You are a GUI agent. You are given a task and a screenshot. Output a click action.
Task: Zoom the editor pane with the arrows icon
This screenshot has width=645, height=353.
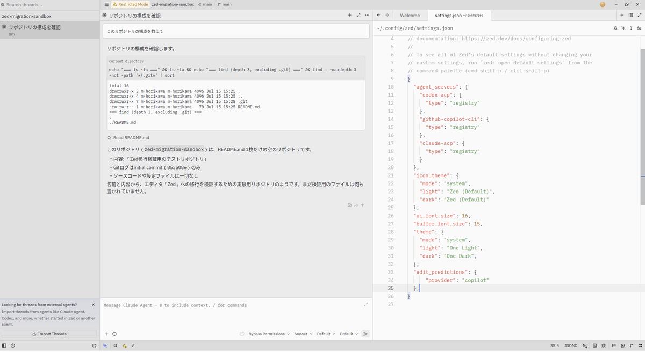tap(639, 16)
